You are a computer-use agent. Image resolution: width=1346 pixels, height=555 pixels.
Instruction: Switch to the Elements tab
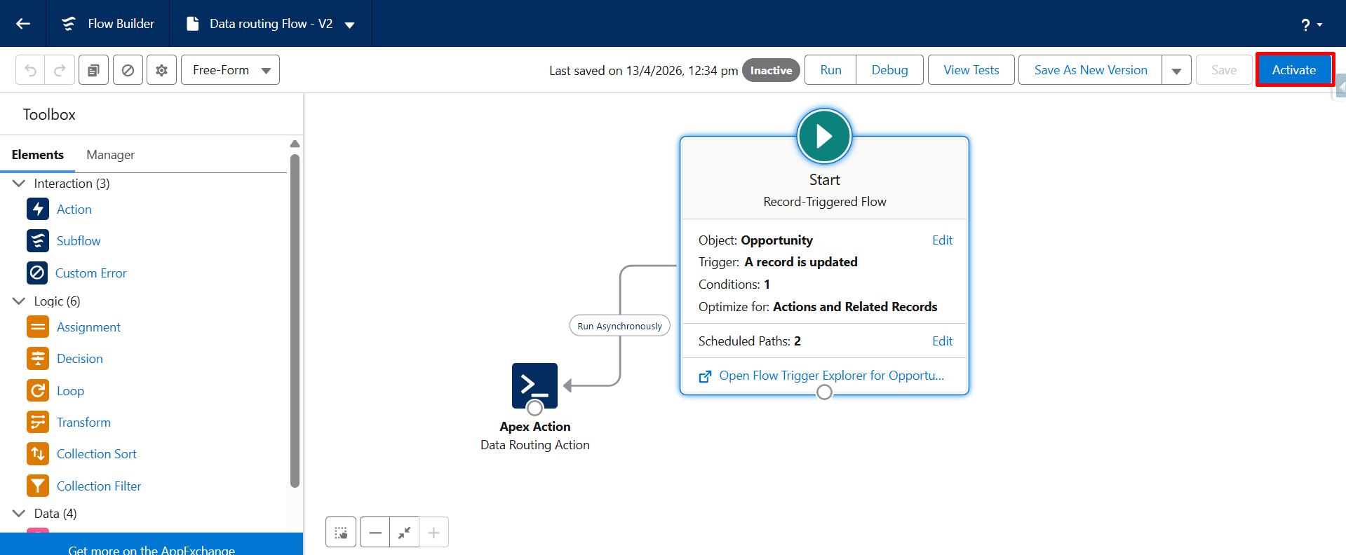[x=38, y=155]
